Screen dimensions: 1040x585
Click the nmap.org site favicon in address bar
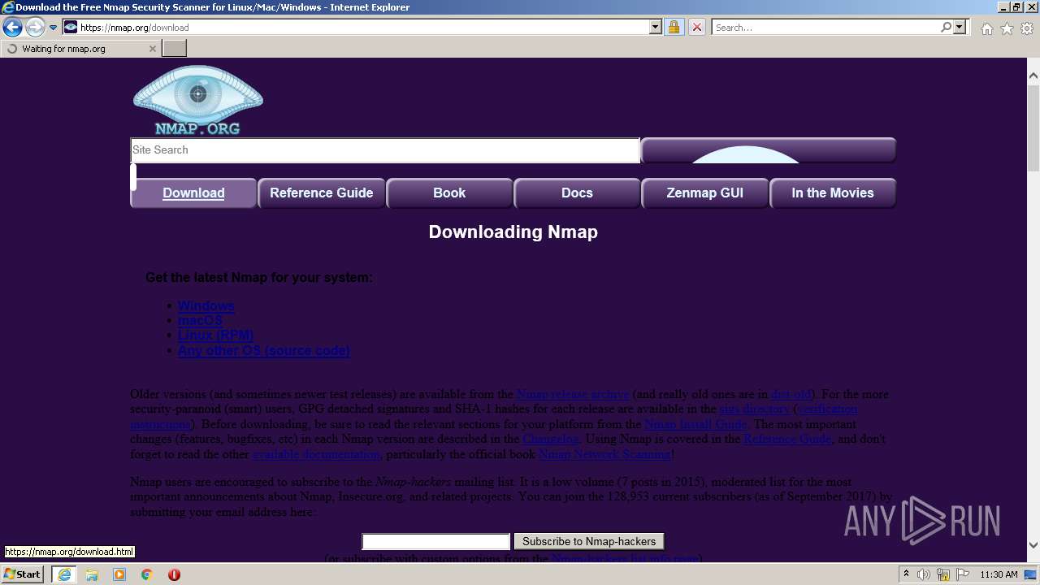point(71,28)
